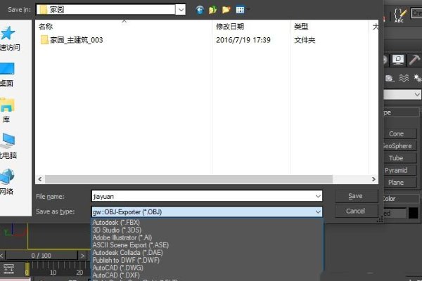Click the Cancel button

pos(355,211)
